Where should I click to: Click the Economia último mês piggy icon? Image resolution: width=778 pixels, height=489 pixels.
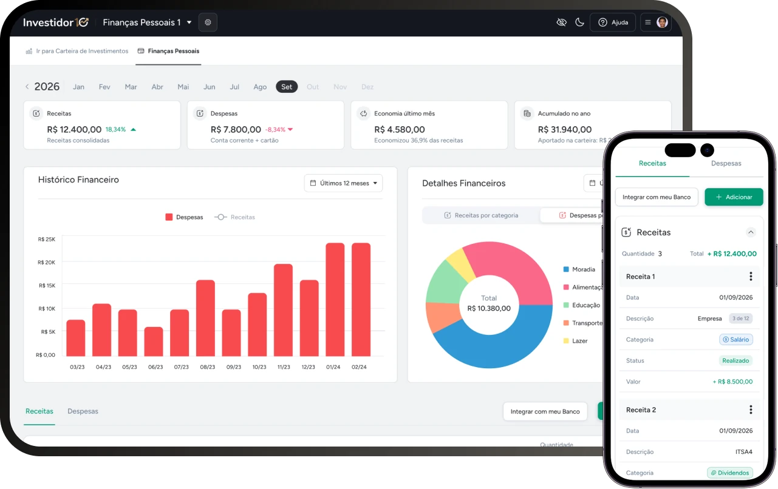click(x=364, y=113)
